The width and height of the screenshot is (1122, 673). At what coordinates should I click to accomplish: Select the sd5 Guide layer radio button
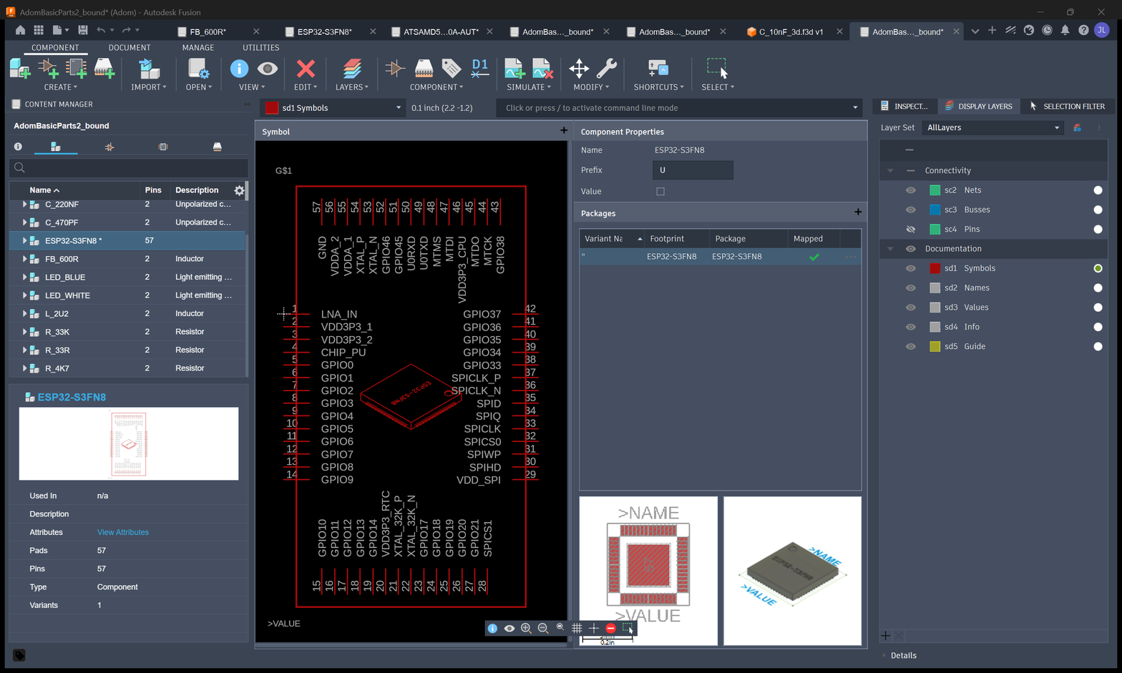click(1098, 346)
